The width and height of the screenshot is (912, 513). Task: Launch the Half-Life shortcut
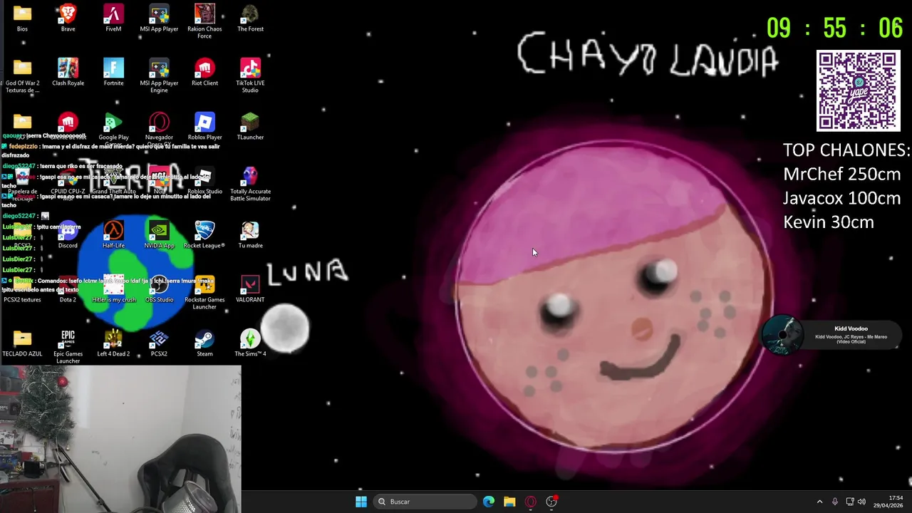tap(113, 235)
